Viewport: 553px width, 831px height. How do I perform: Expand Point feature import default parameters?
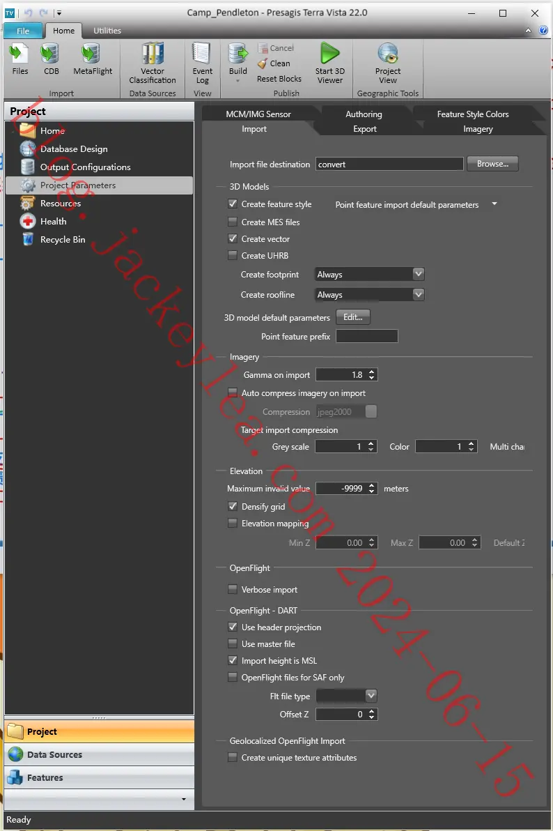point(494,204)
